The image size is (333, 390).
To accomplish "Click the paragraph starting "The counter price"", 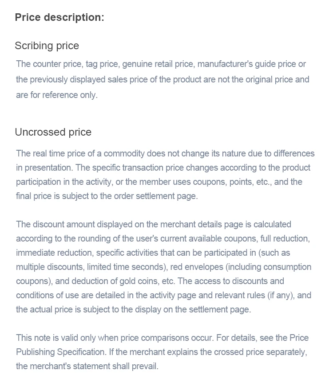I will pyautogui.click(x=163, y=79).
